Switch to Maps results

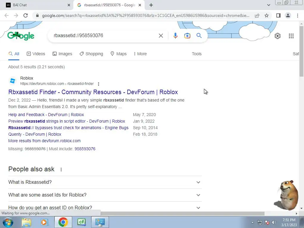click(118, 54)
